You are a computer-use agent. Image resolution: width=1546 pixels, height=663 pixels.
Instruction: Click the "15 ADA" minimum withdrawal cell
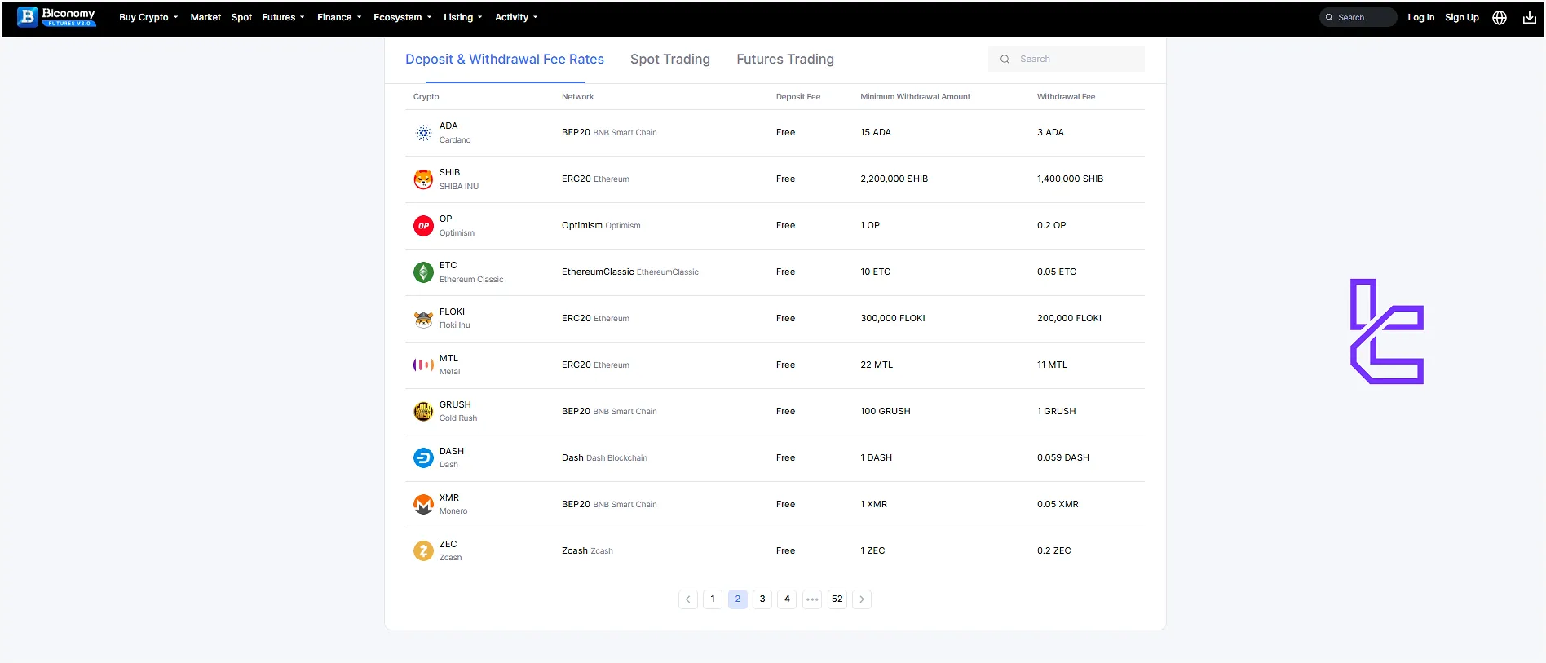pyautogui.click(x=876, y=133)
